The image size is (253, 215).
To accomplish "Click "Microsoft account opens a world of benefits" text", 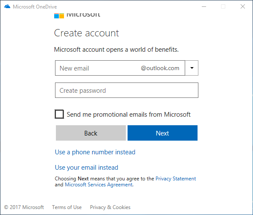I will coord(116,50).
